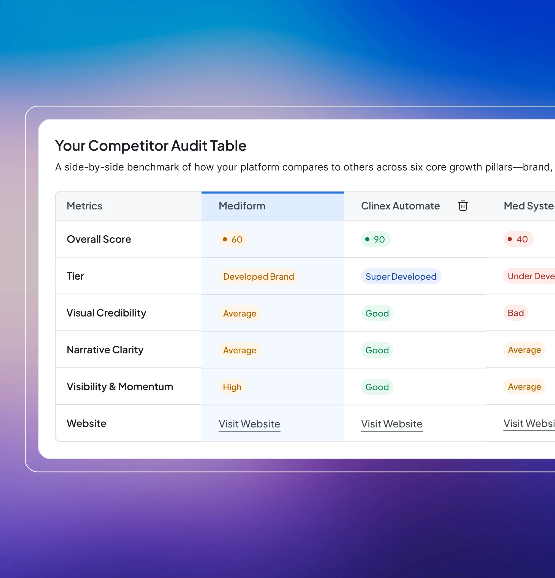This screenshot has width=555, height=578.
Task: Click the Tier row label
Action: (75, 276)
